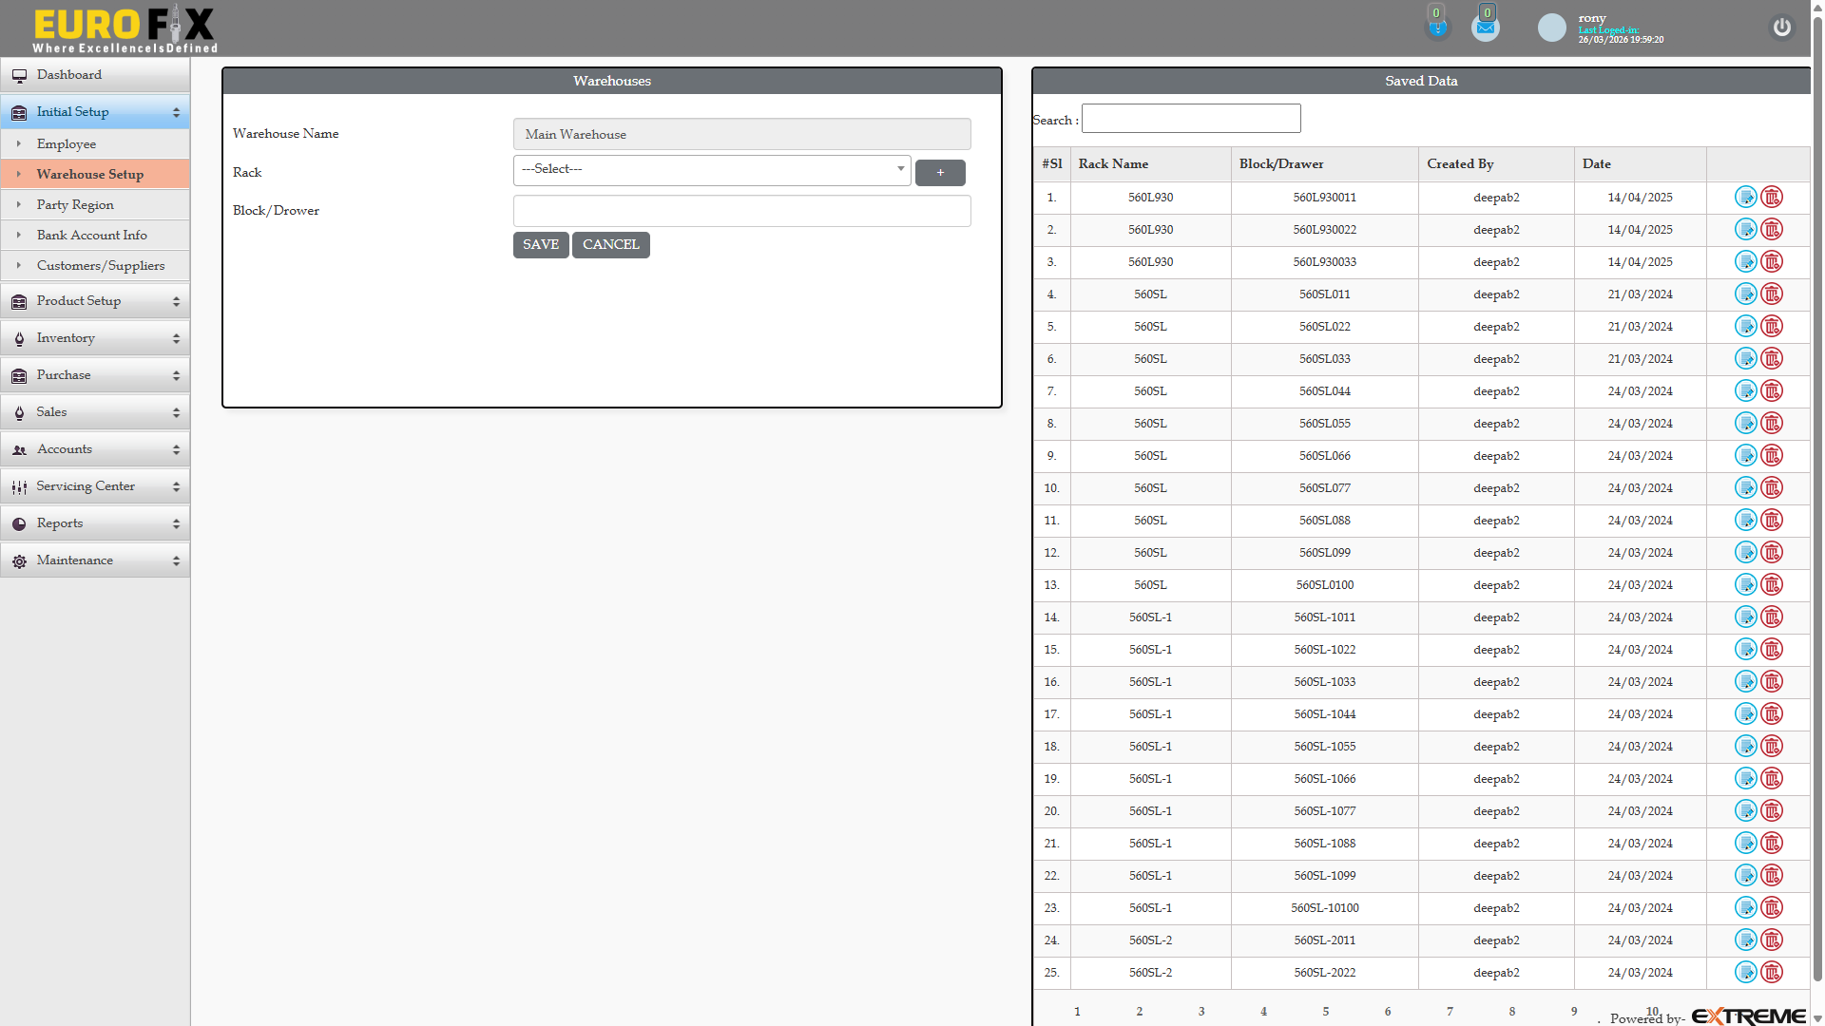Image resolution: width=1825 pixels, height=1026 pixels.
Task: Select the Warehouse Setup menu item
Action: [x=90, y=174]
